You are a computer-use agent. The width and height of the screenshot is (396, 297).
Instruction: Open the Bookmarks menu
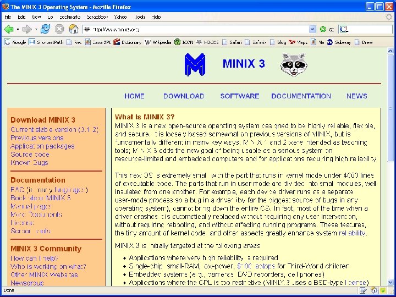point(70,17)
